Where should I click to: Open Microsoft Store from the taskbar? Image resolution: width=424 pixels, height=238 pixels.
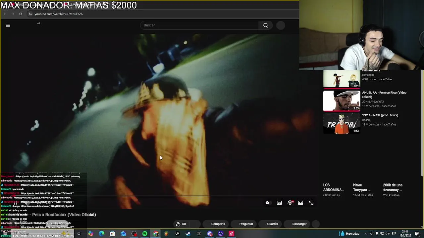[112, 234]
